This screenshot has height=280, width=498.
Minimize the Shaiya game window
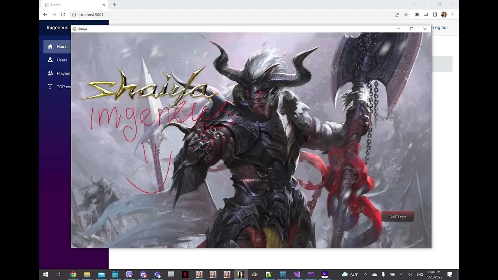(399, 29)
